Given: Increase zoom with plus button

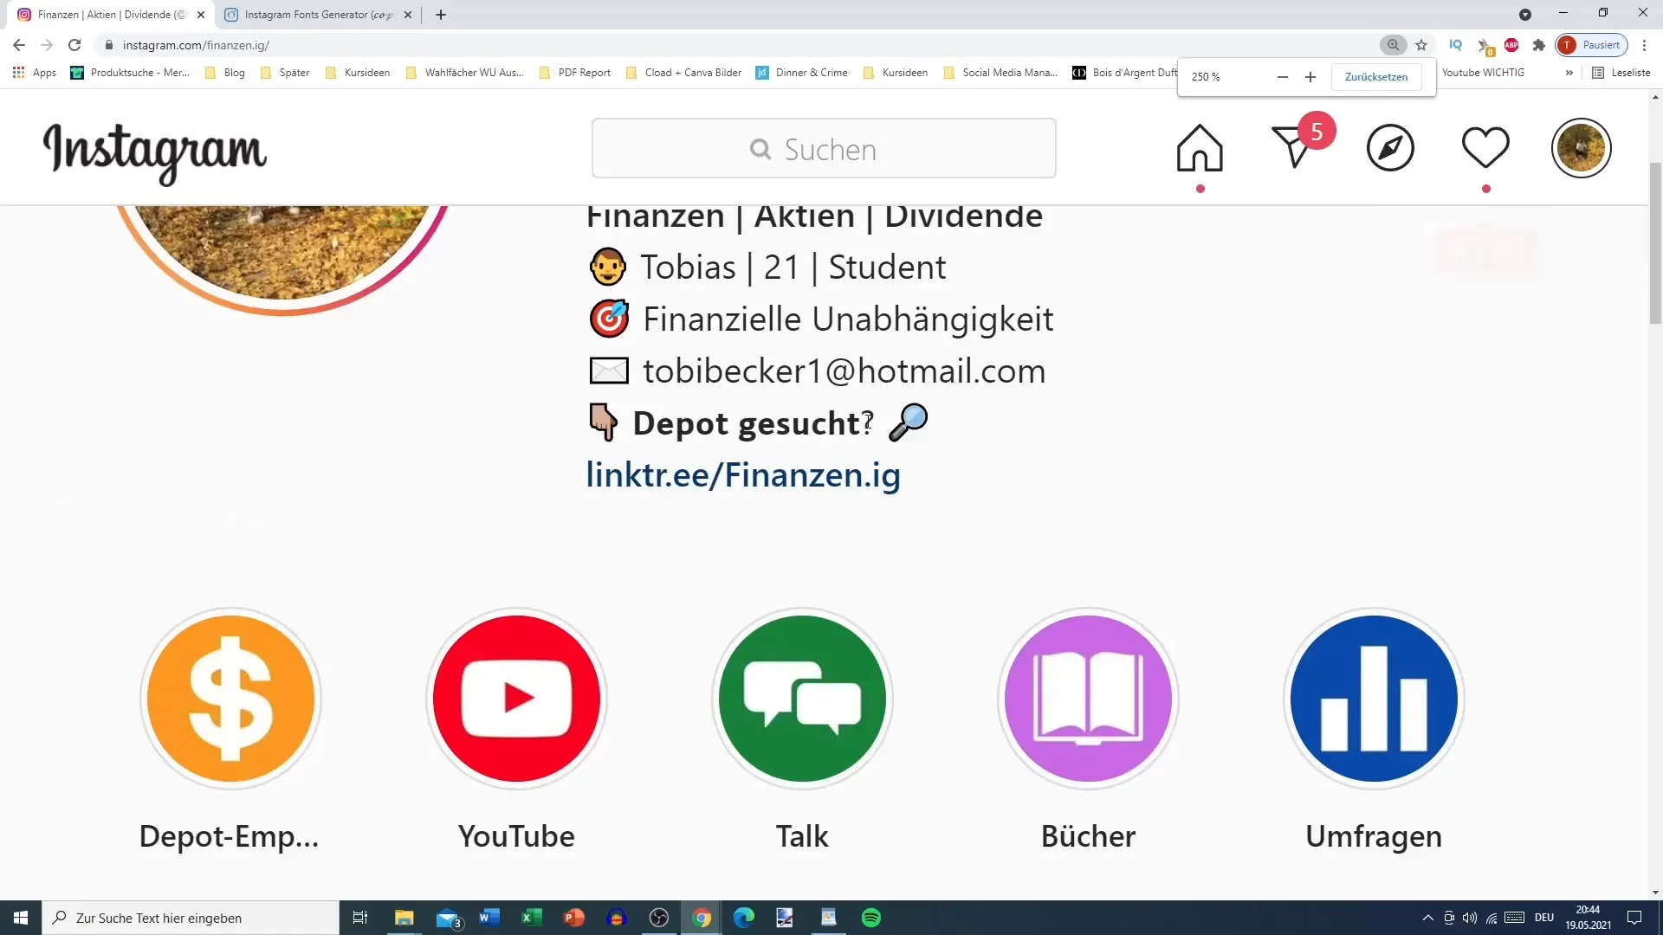Looking at the screenshot, I should pyautogui.click(x=1310, y=77).
